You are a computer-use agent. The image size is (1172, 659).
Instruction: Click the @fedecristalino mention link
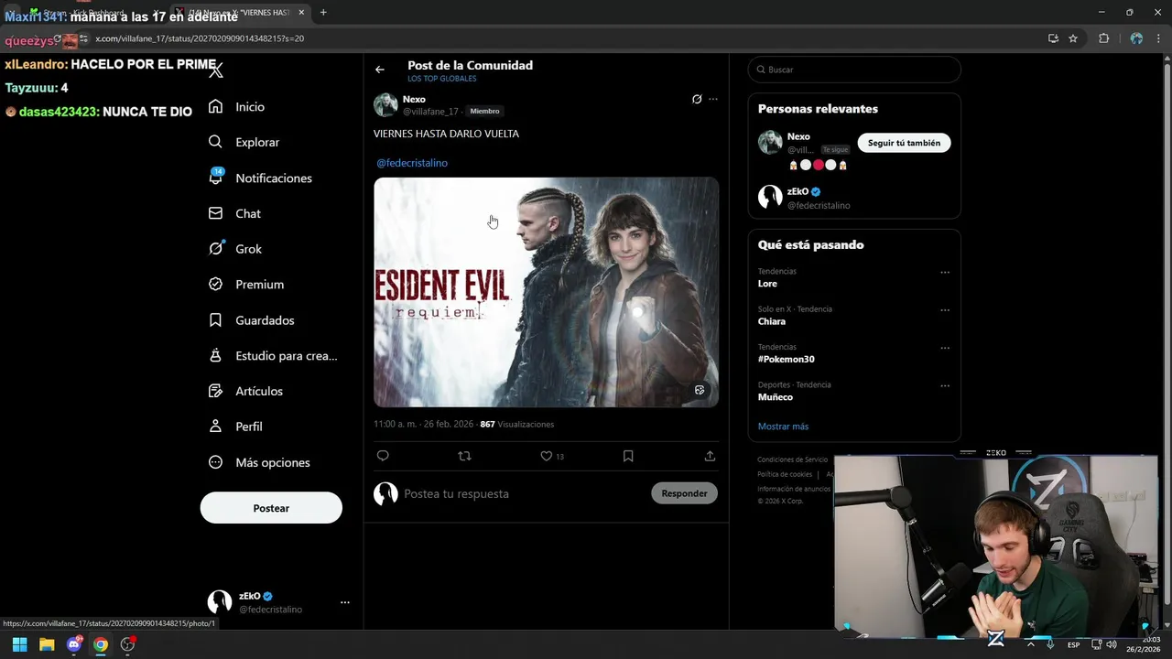click(x=412, y=163)
